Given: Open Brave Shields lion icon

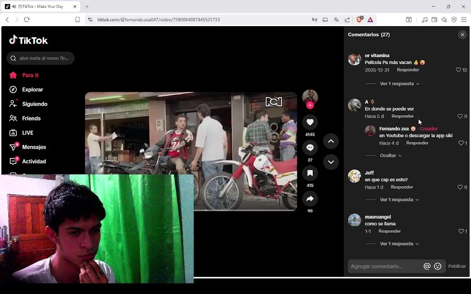Looking at the screenshot, I should pyautogui.click(x=359, y=20).
